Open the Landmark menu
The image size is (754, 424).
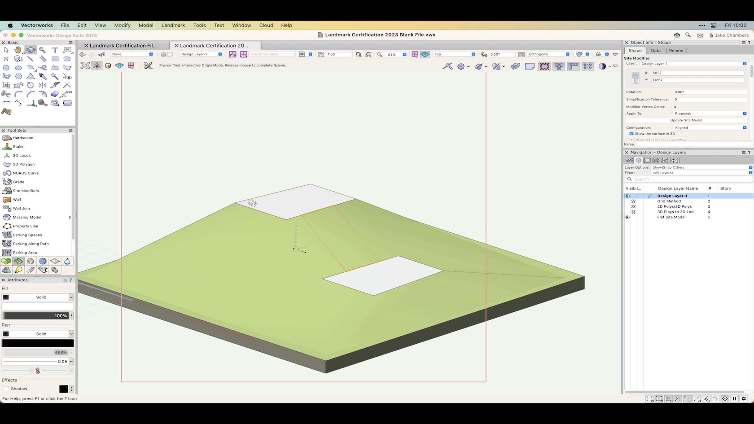point(173,25)
